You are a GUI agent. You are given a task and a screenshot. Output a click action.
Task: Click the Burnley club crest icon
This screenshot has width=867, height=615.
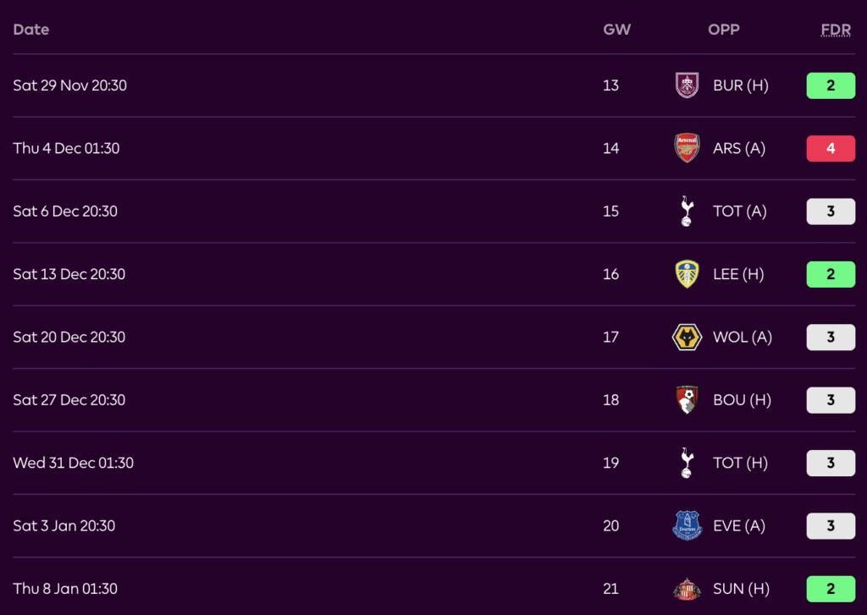pos(687,85)
